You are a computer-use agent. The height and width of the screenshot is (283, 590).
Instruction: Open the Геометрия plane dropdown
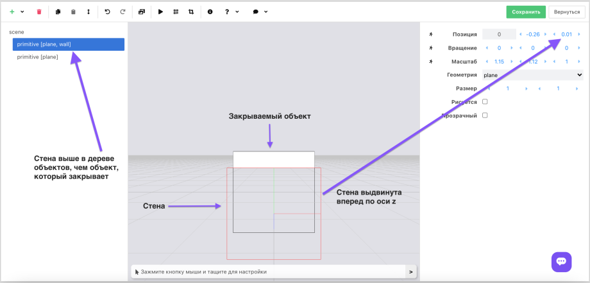(x=532, y=75)
